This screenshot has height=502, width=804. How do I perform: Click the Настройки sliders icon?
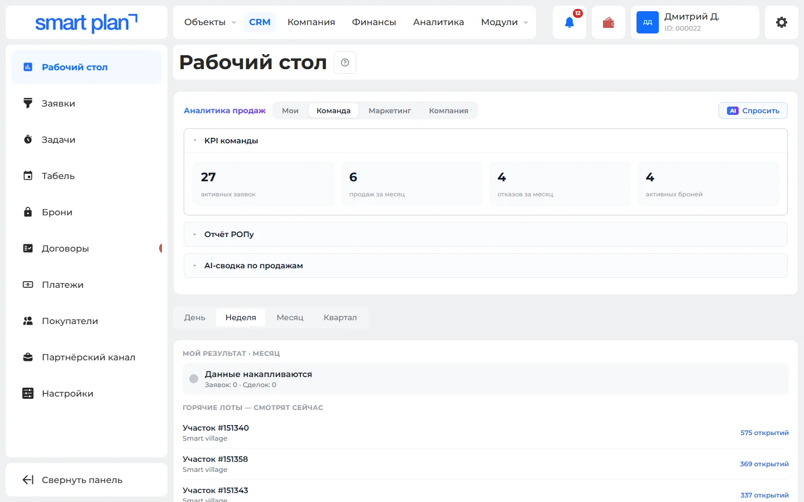click(28, 393)
